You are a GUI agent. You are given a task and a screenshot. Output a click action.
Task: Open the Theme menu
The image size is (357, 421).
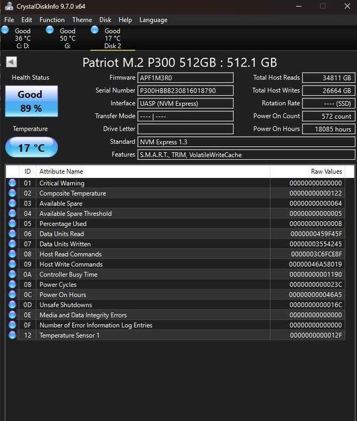pyautogui.click(x=82, y=20)
